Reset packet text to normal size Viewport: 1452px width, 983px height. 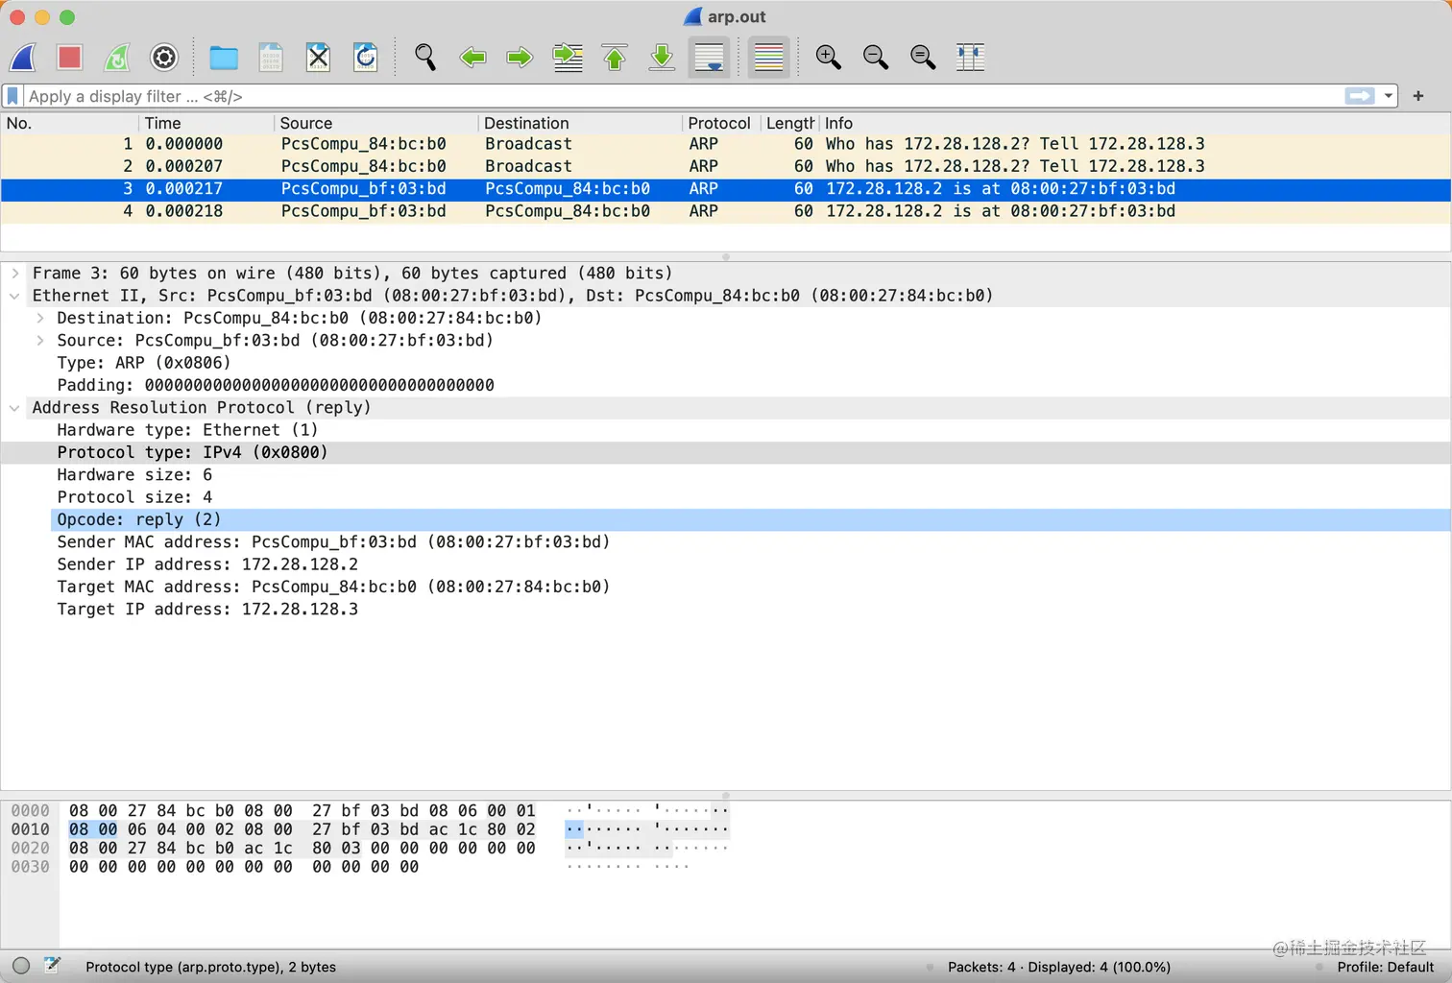pyautogui.click(x=923, y=58)
